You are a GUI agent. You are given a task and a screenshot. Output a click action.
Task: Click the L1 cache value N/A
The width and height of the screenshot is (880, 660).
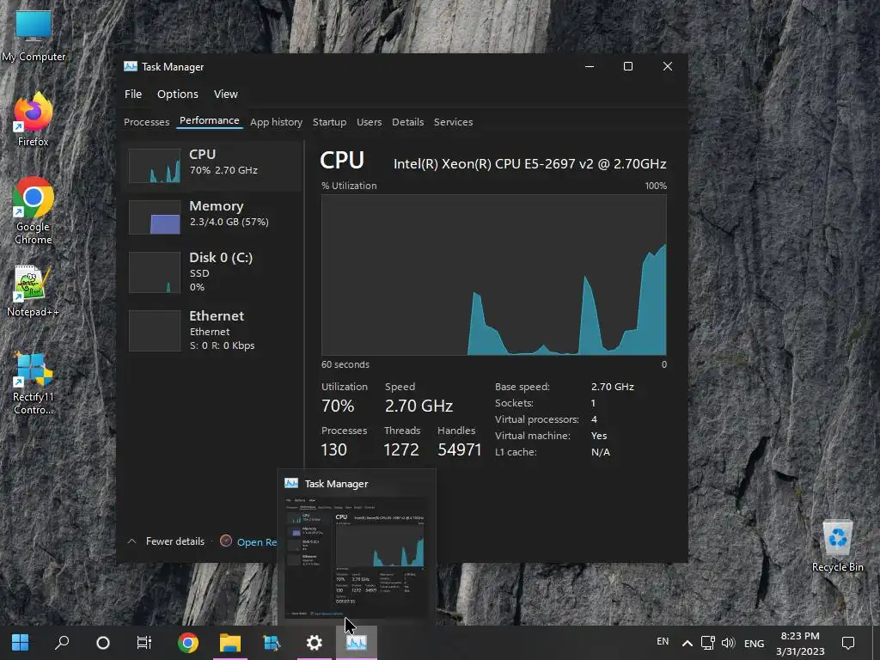601,452
